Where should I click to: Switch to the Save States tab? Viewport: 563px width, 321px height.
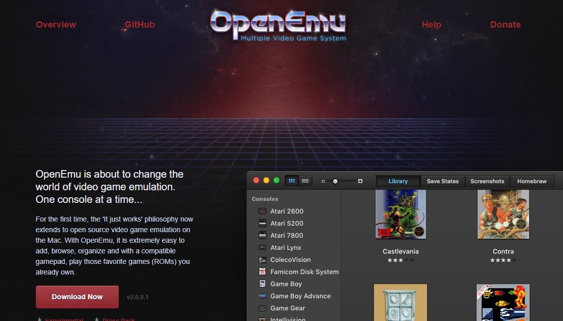[443, 181]
